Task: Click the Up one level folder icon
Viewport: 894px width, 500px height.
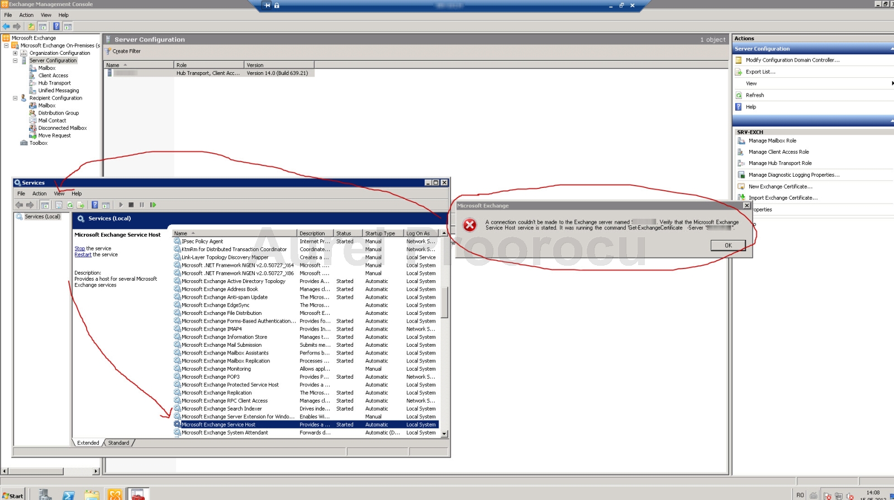Action: (x=31, y=26)
